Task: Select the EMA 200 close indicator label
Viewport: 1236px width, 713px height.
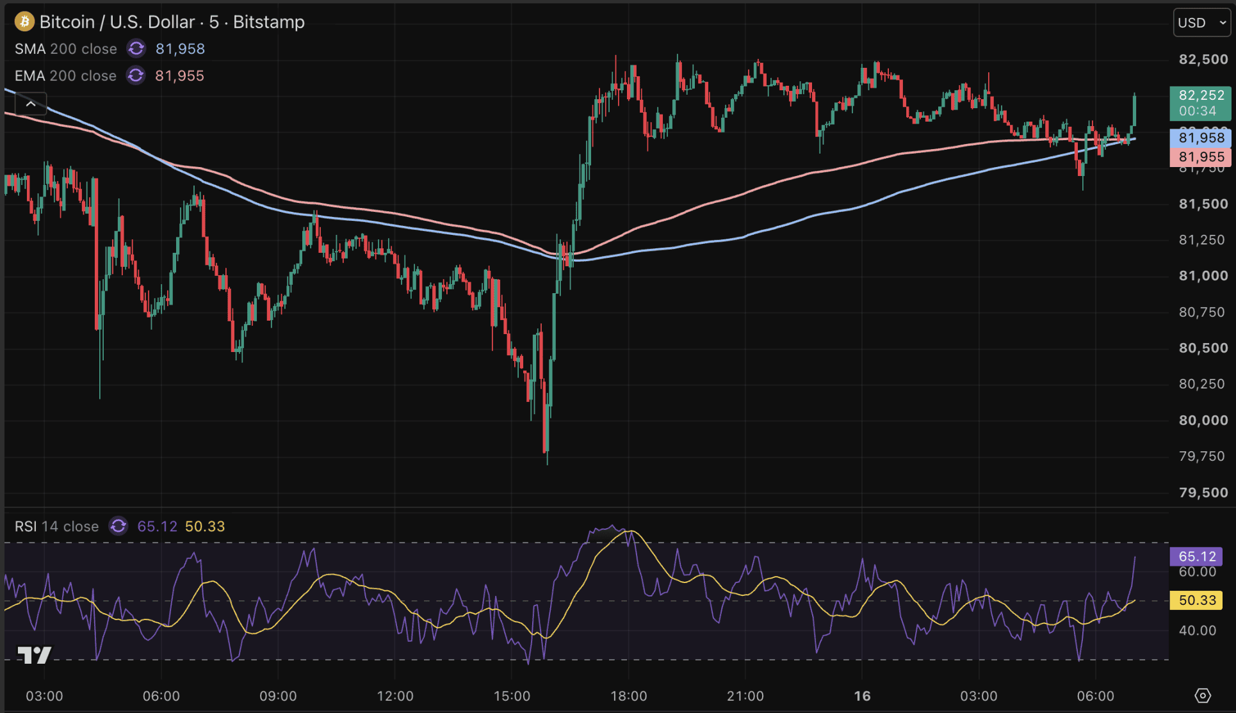Action: tap(65, 76)
